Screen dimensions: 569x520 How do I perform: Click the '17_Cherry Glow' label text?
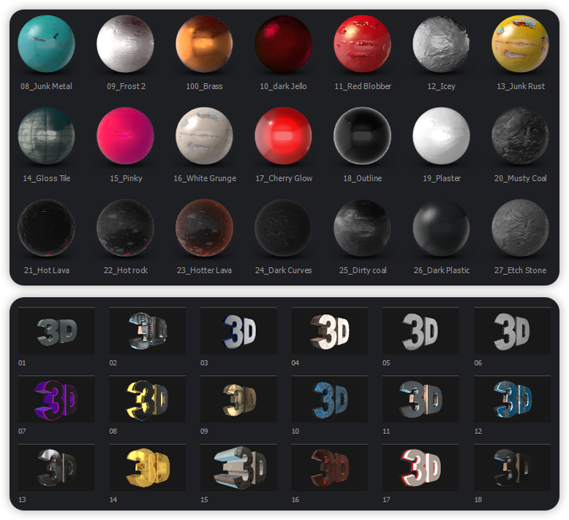284,178
